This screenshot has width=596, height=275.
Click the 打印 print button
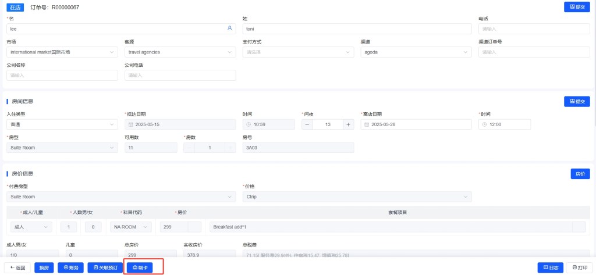pyautogui.click(x=580, y=267)
